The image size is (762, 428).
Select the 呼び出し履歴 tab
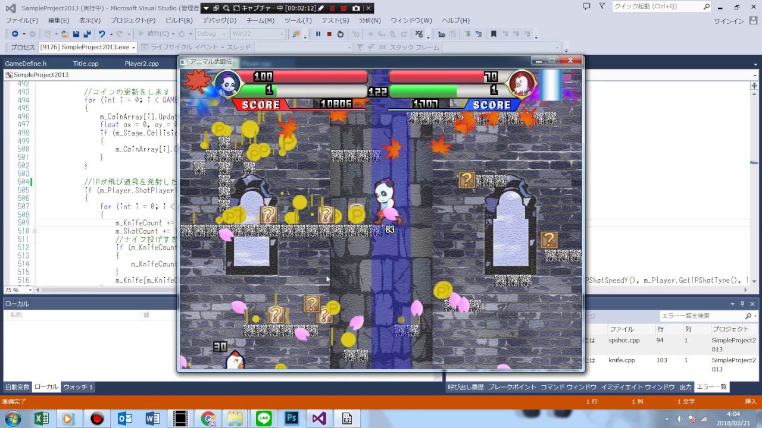(466, 387)
